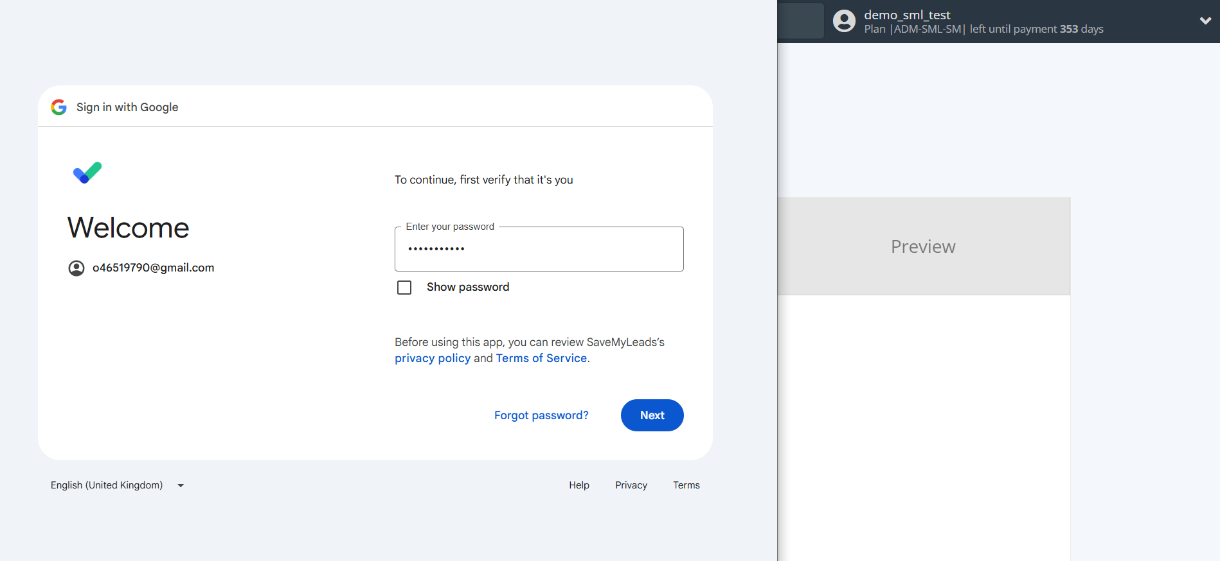Click the Google G logo
Viewport: 1220px width, 561px height.
(59, 107)
